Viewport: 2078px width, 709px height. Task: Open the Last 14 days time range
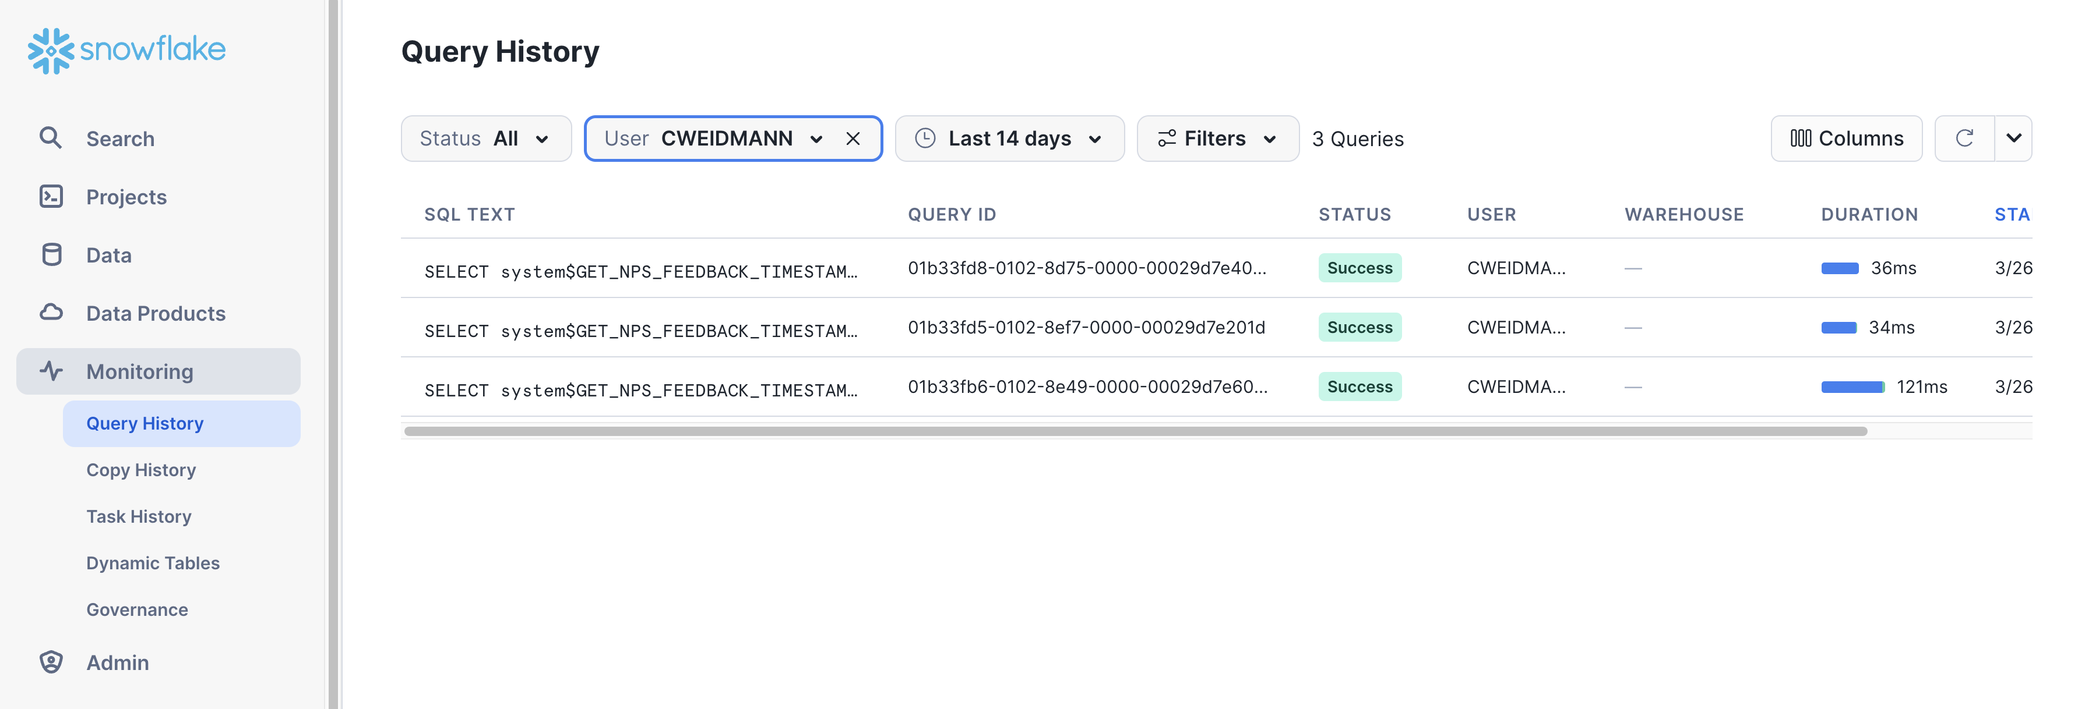coord(1009,139)
